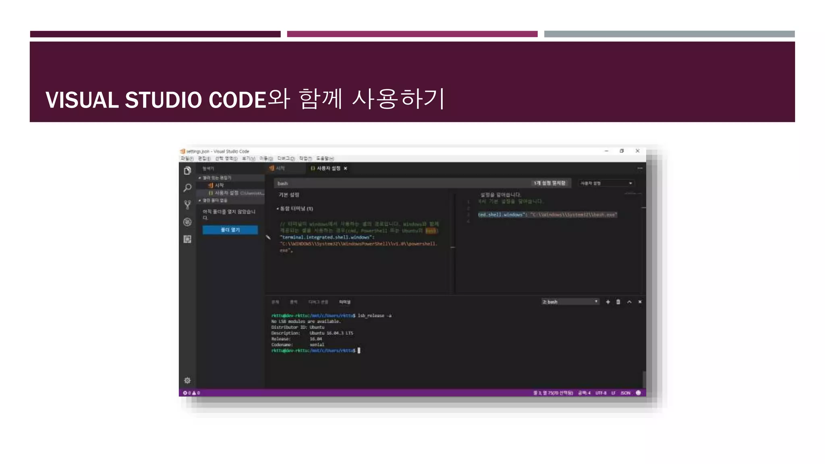Open the 2: bash terminal selector dropdown
This screenshot has height=464, width=825.
point(570,302)
